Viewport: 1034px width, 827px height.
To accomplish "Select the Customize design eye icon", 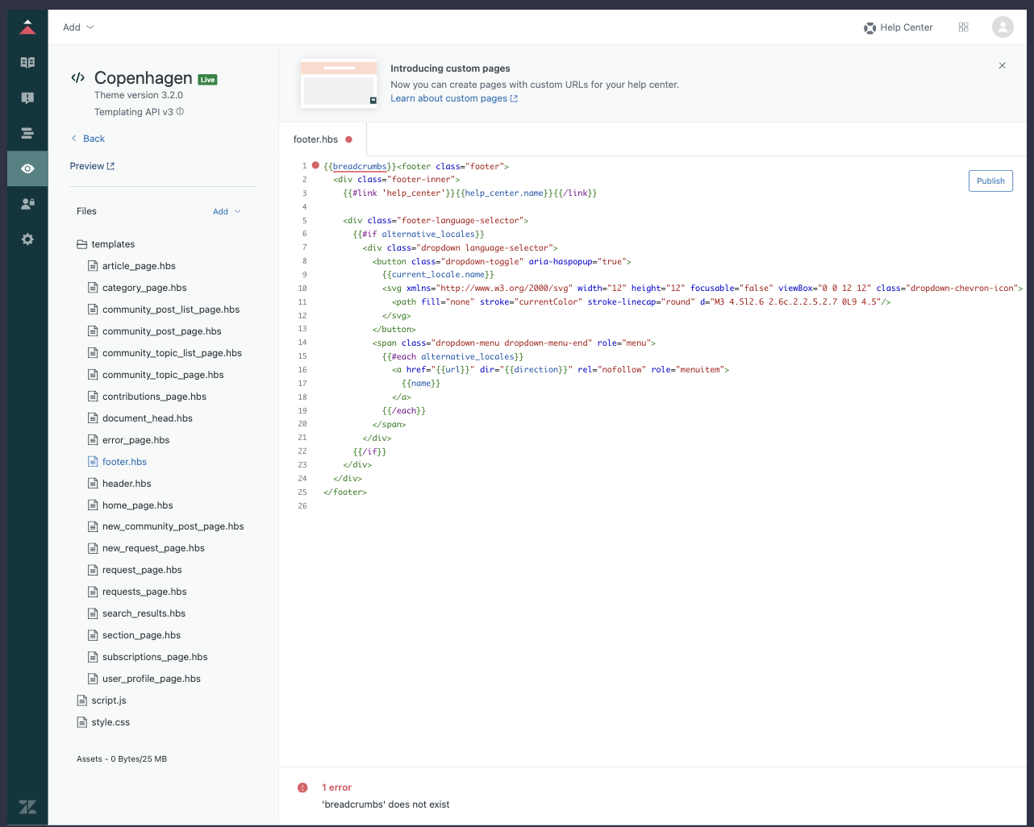I will (x=27, y=168).
